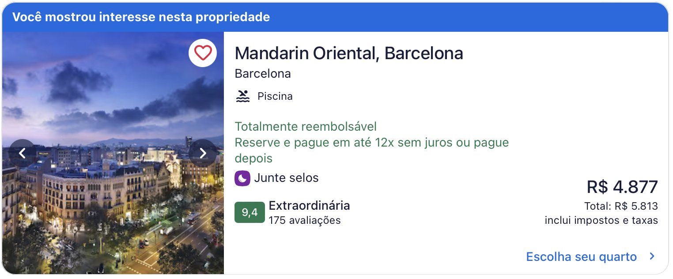The width and height of the screenshot is (673, 279).
Task: Show previous photo with left arrow
Action: tap(22, 153)
